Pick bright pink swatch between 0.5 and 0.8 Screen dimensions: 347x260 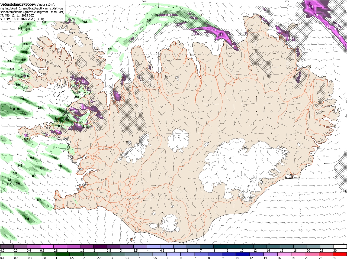(47, 247)
